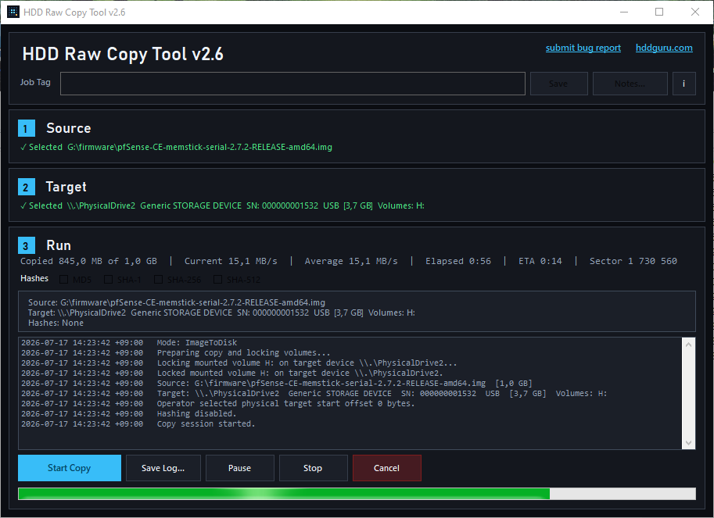This screenshot has width=714, height=518.
Task: Focus the Job Tag input field
Action: tap(292, 84)
